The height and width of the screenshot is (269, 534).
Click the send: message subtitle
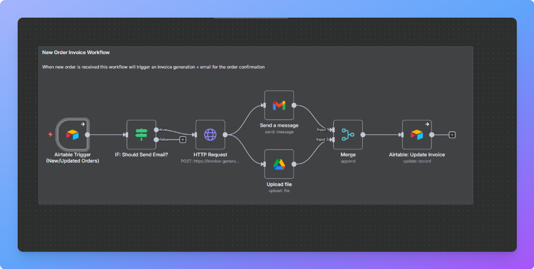[279, 132]
